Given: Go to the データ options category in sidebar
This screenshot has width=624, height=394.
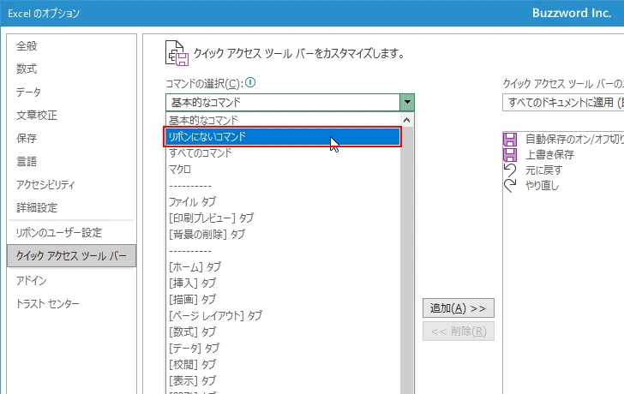Looking at the screenshot, I should [72, 93].
